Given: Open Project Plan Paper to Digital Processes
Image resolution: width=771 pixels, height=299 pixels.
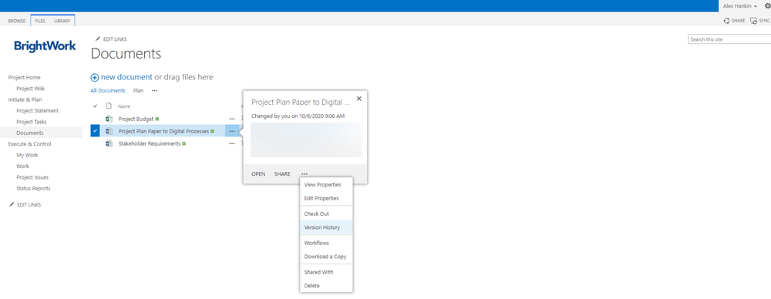Looking at the screenshot, I should tap(163, 131).
